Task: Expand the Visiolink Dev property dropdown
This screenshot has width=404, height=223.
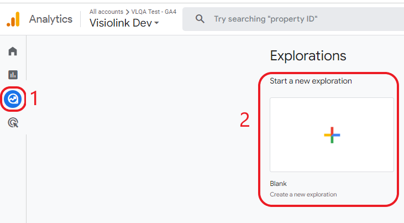Action: pos(124,23)
